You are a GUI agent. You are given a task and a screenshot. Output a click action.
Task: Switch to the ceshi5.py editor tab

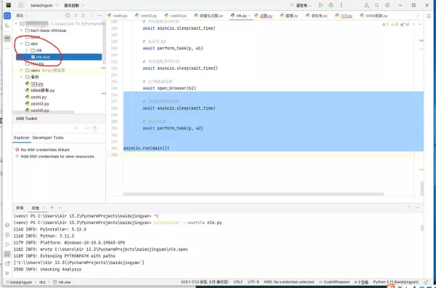(175, 15)
